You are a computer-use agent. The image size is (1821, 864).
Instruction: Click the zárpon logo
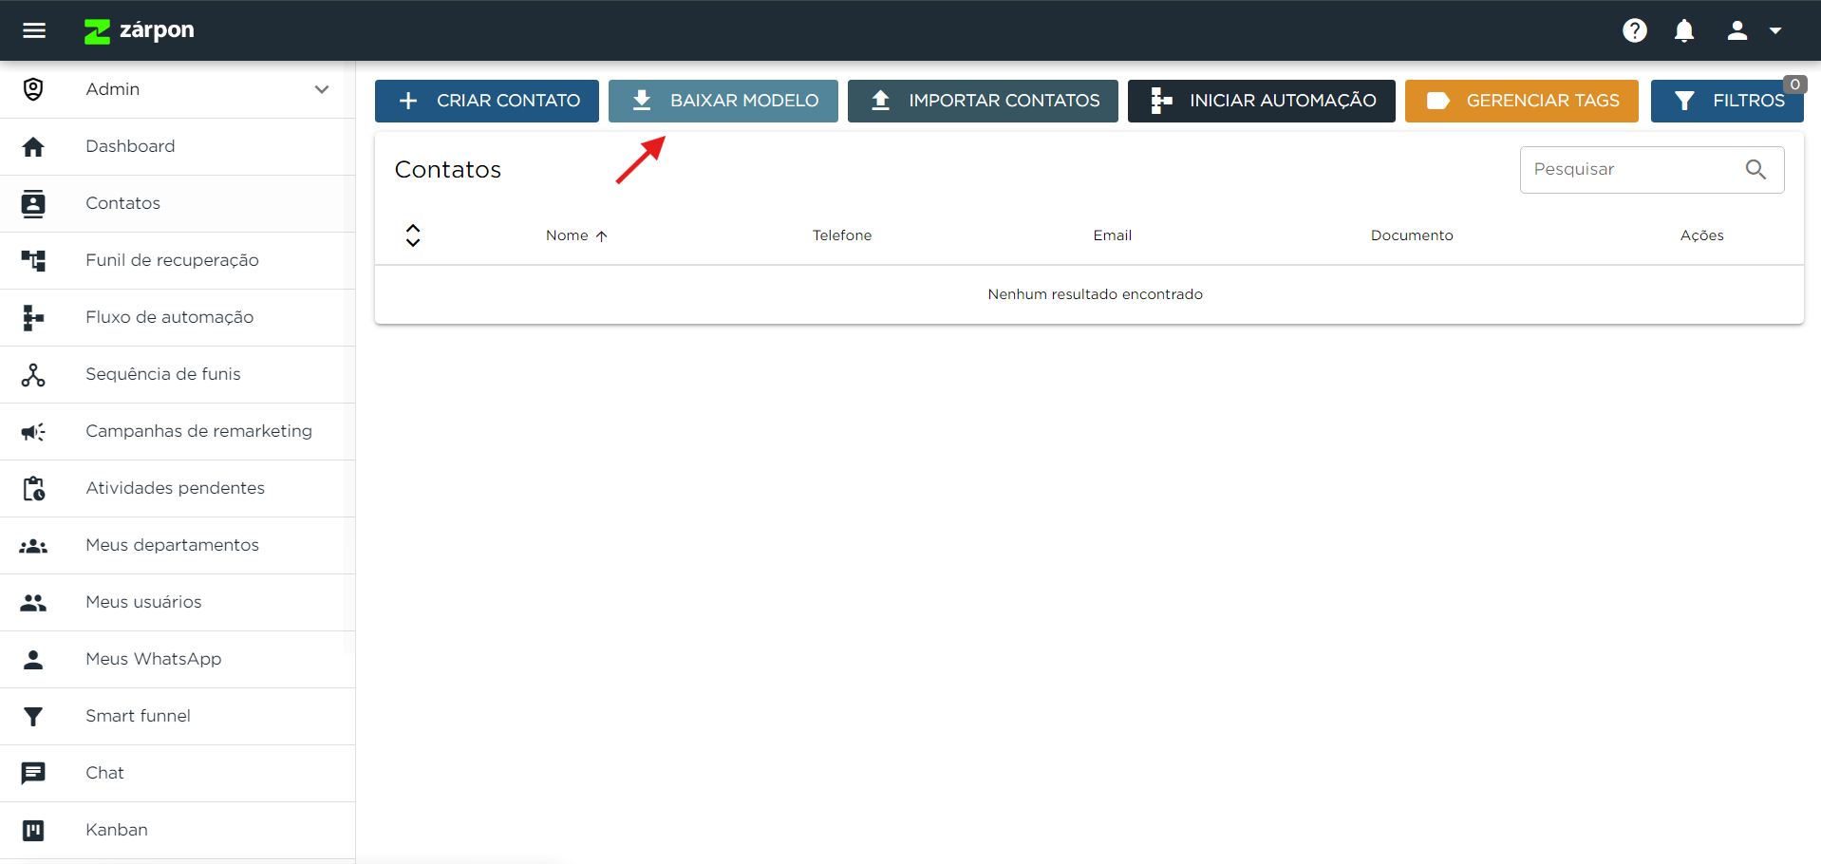(140, 30)
